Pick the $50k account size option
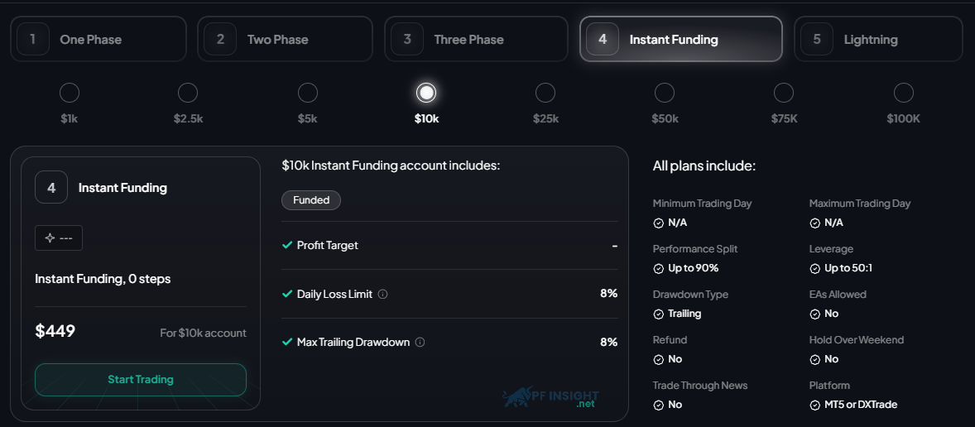The height and width of the screenshot is (427, 975). 664,93
